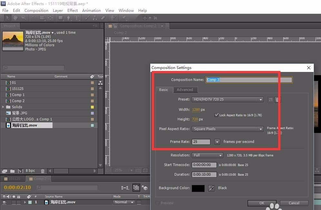Click the Cancel button
This screenshot has height=210, width=321.
294,203
